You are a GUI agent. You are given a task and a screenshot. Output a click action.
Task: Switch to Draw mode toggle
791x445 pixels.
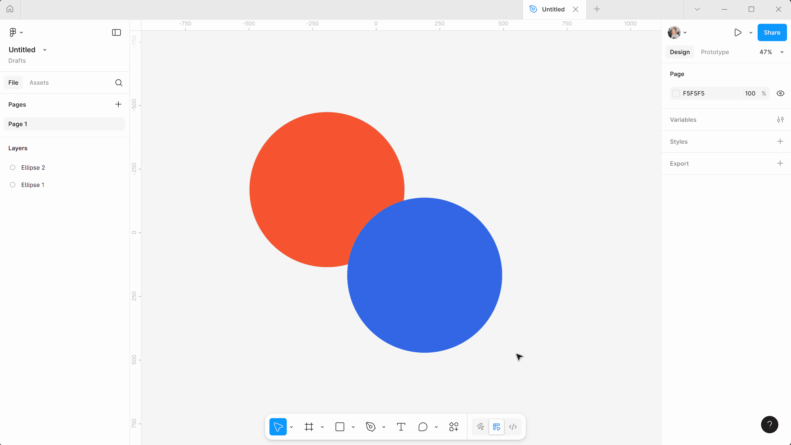point(480,427)
